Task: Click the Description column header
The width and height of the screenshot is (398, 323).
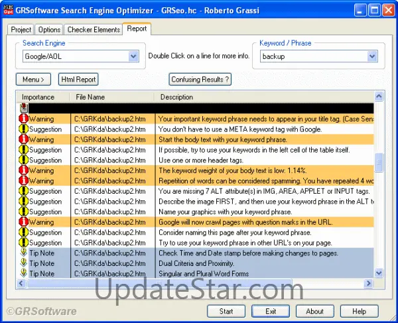Action: [x=264, y=97]
